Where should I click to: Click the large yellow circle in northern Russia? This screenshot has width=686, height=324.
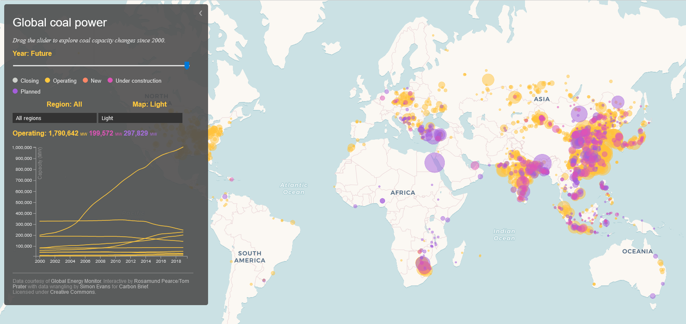tap(488, 80)
